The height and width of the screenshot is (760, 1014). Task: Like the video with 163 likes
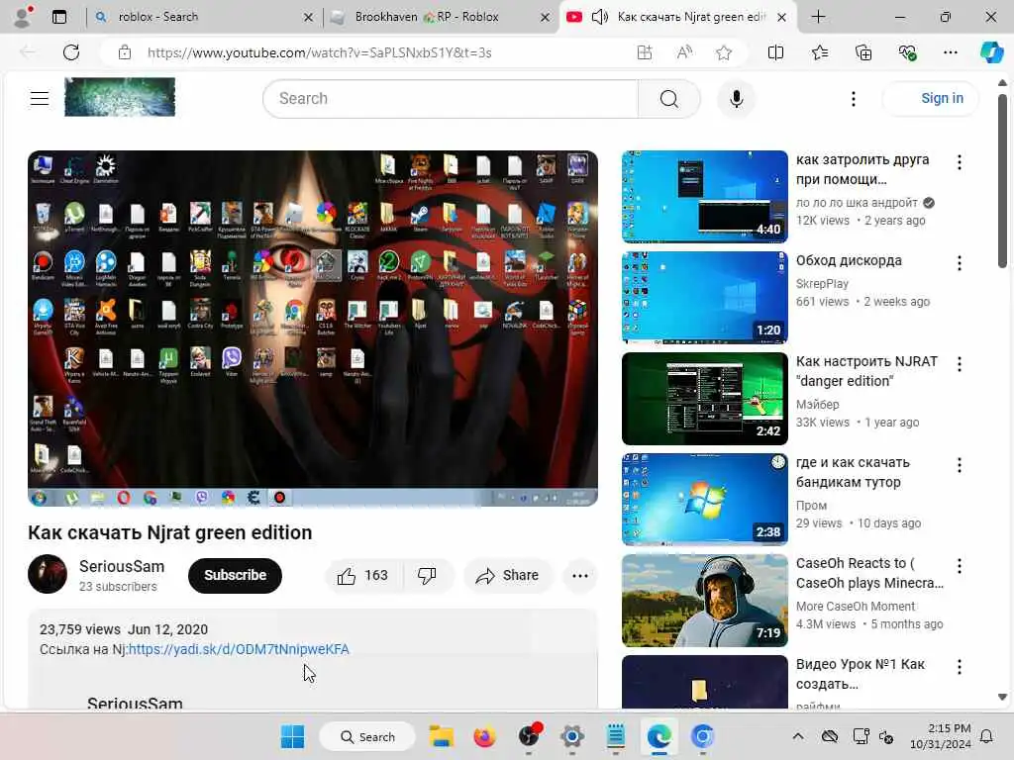coord(362,575)
